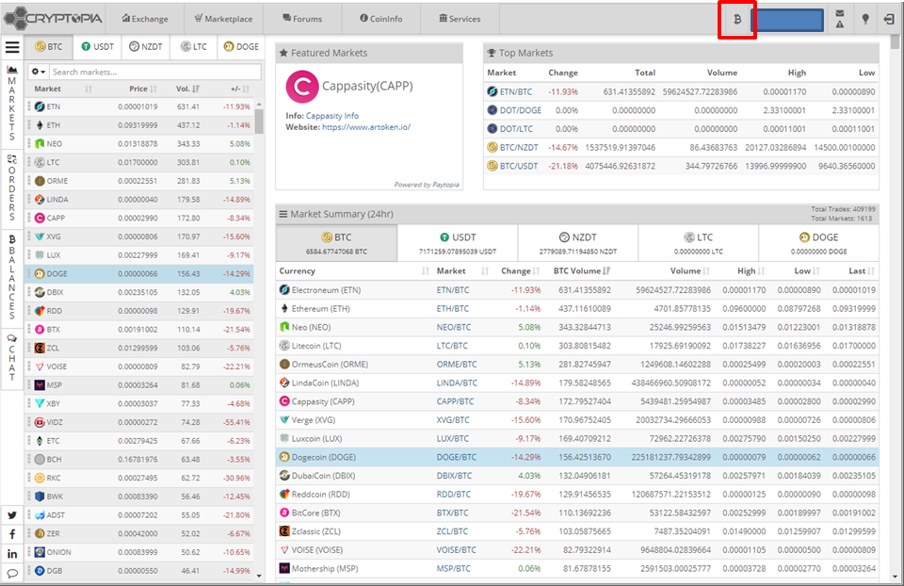Click the logout icon in header
Viewport: 904px width, 586px height.
tap(888, 19)
